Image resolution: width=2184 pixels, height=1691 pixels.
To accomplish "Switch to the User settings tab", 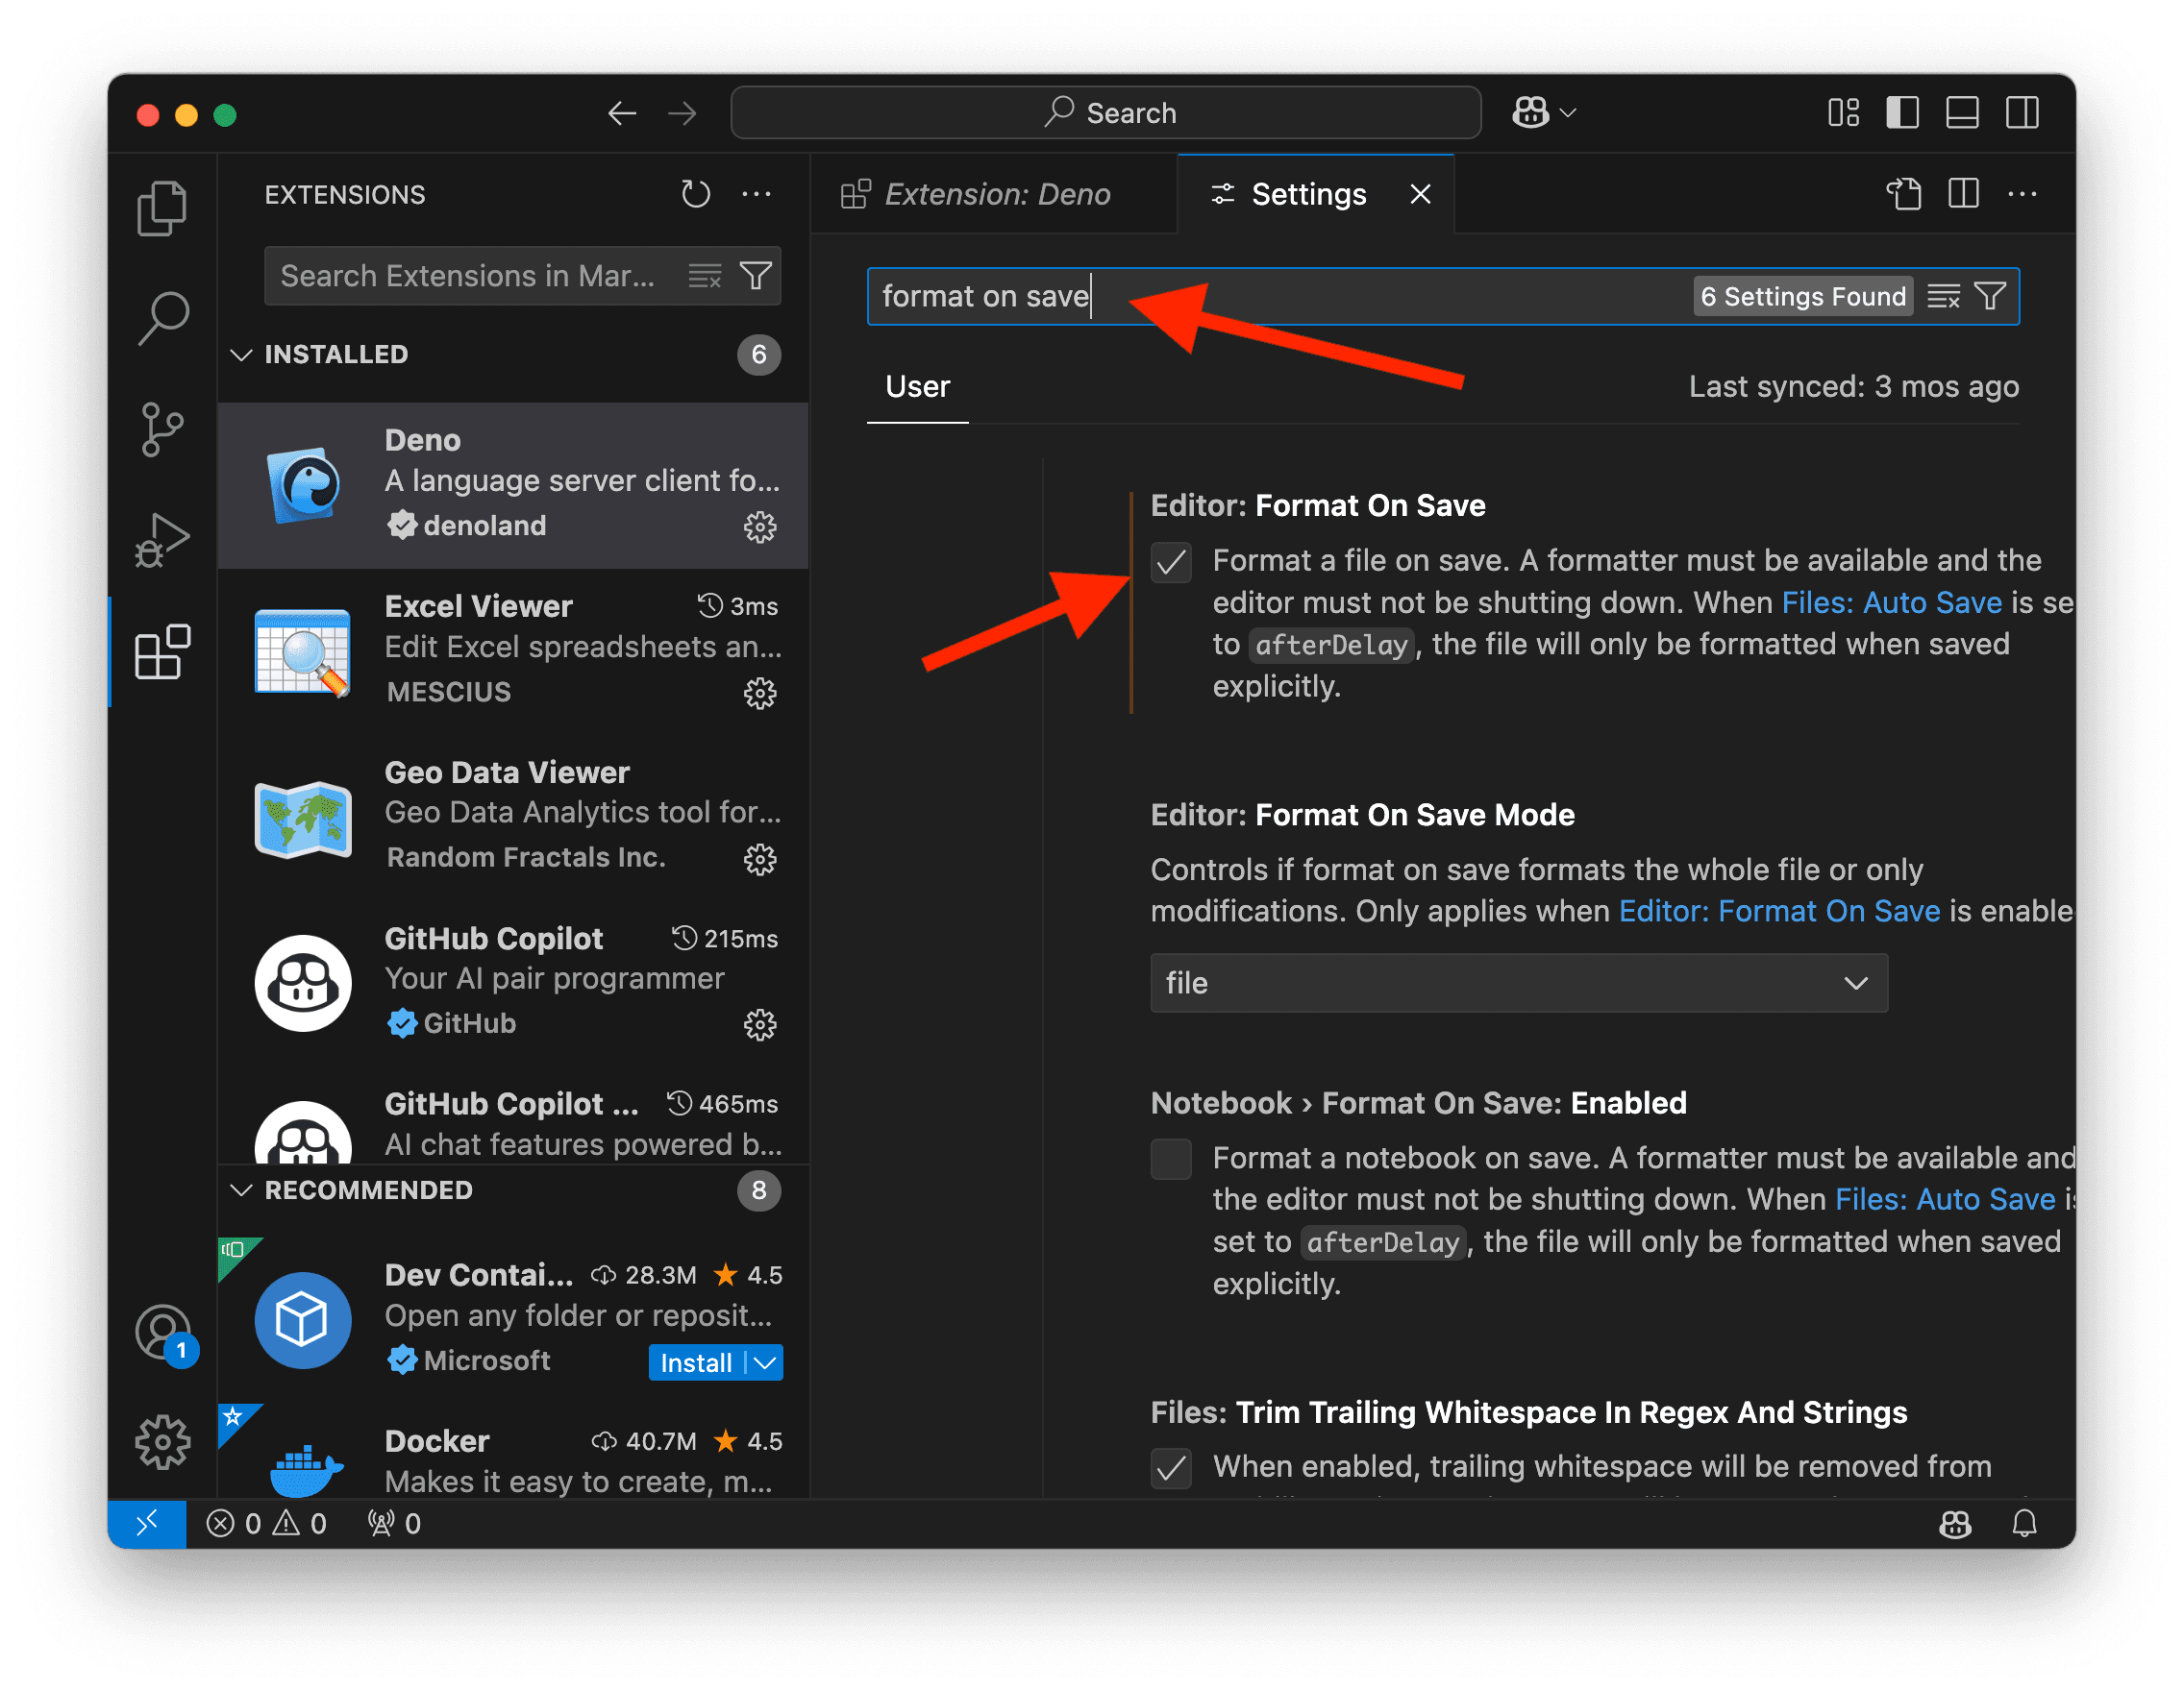I will pyautogui.click(x=916, y=384).
